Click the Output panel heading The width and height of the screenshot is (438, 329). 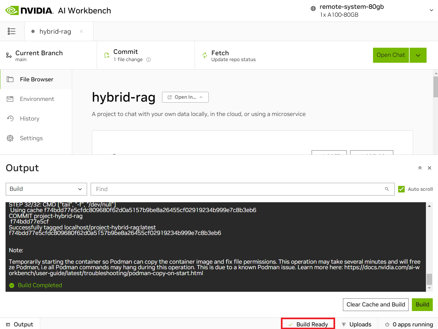[22, 168]
